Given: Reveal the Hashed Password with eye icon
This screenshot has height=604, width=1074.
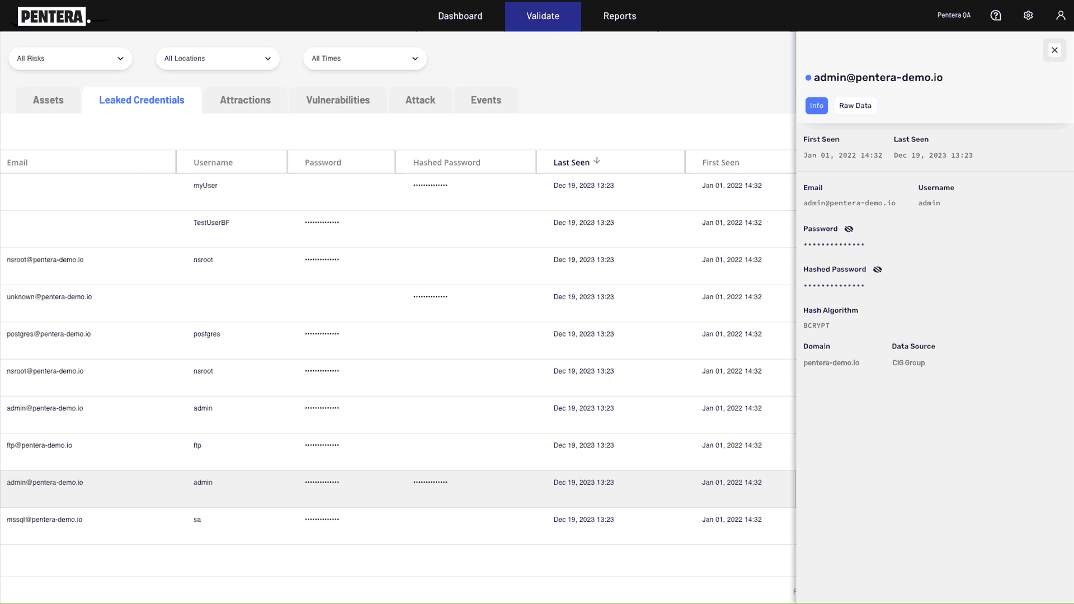Looking at the screenshot, I should coord(877,270).
